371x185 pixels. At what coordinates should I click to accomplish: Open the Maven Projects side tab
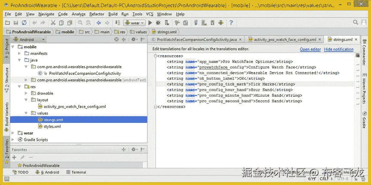365,88
